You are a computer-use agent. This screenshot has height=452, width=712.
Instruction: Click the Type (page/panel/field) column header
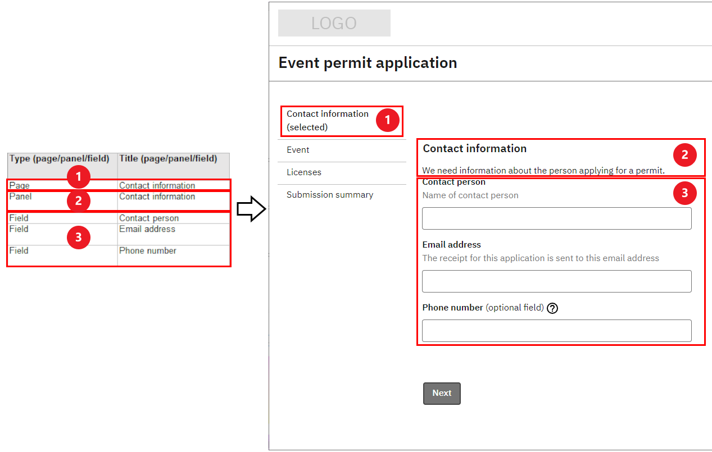60,159
